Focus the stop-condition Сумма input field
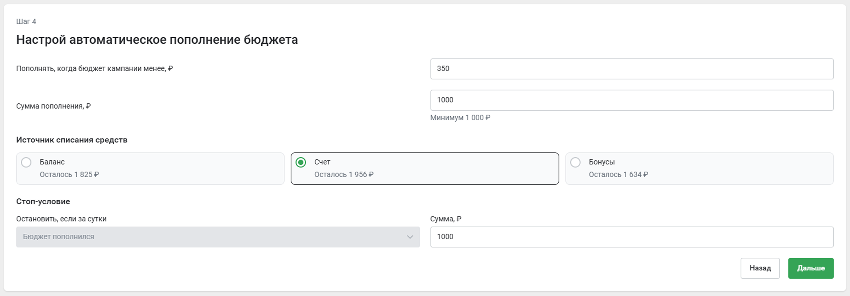This screenshot has width=850, height=296. point(632,237)
